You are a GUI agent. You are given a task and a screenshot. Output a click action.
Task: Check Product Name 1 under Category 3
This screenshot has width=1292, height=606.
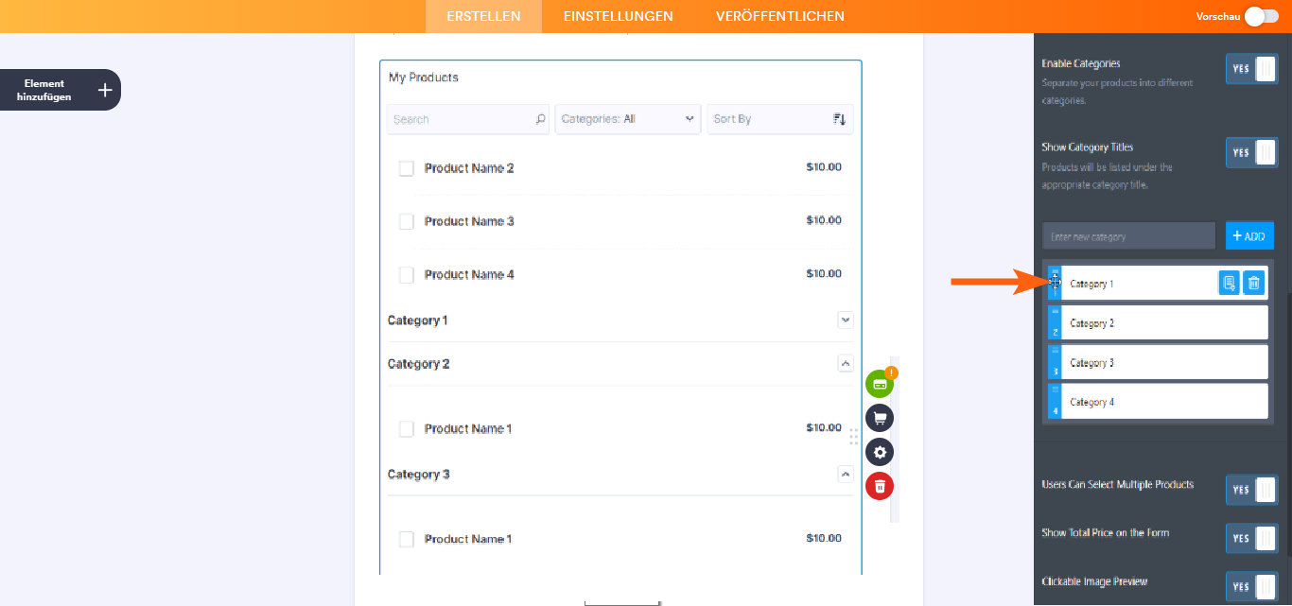(407, 540)
